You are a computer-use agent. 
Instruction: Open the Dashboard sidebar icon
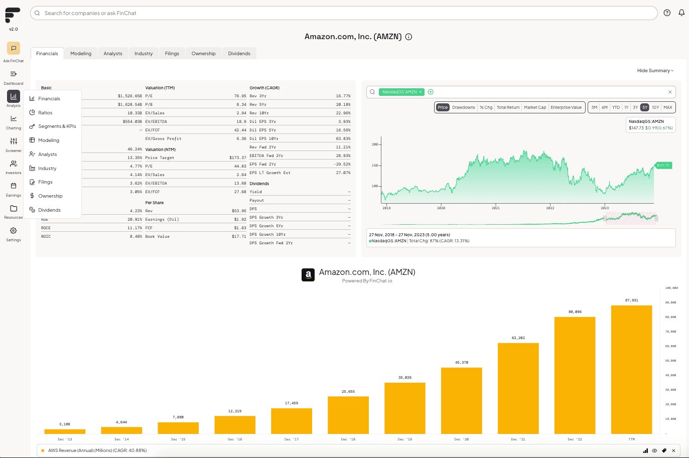pos(14,74)
